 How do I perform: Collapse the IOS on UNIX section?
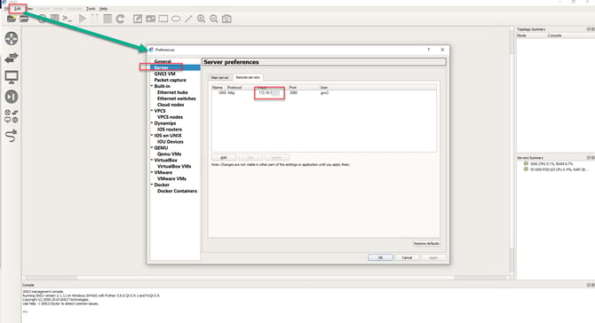coord(152,136)
